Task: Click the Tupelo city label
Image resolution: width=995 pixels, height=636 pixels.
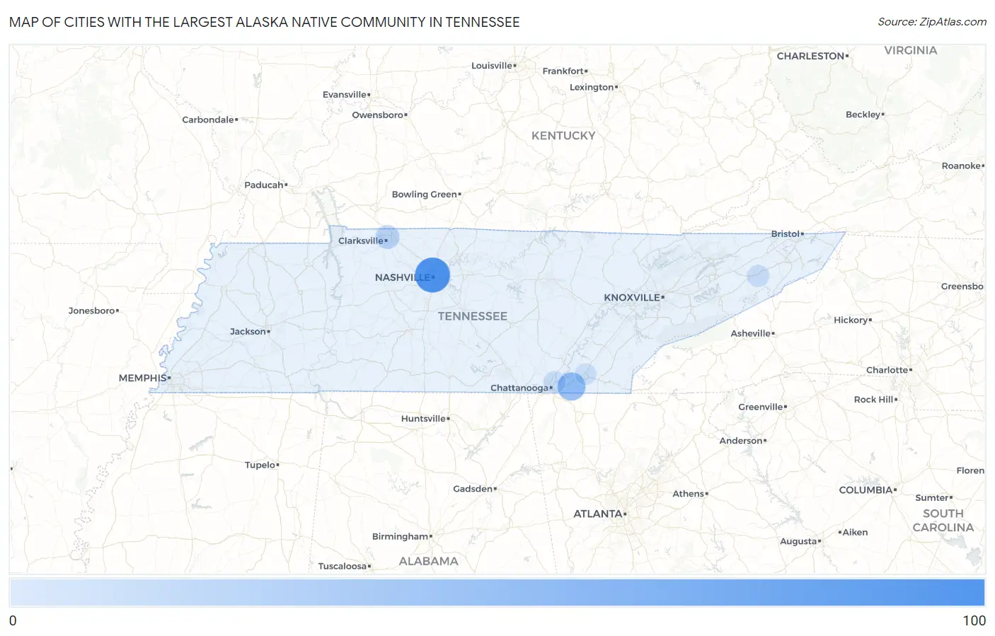Action: point(260,466)
